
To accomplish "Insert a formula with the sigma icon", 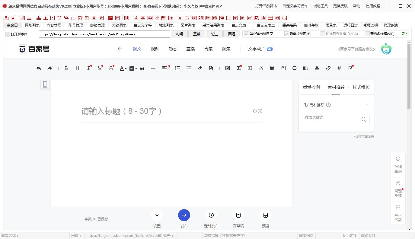I will (x=239, y=68).
